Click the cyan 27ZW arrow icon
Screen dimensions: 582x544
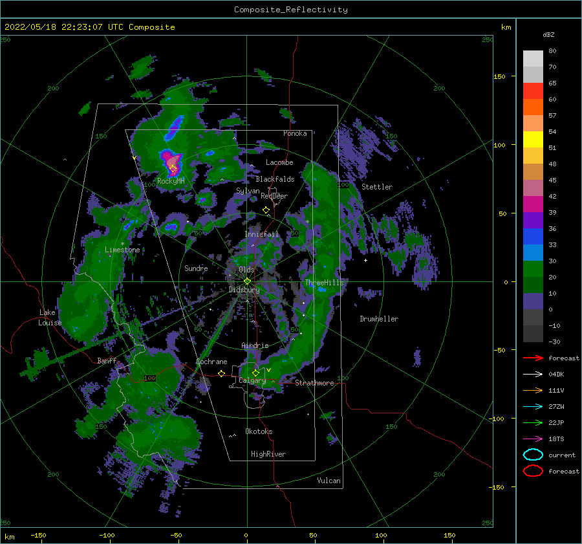533,406
